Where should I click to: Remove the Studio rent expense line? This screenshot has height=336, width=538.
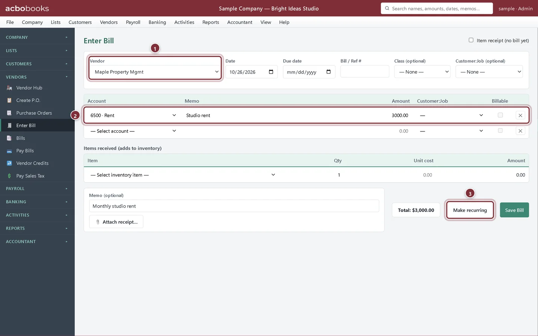coord(520,115)
